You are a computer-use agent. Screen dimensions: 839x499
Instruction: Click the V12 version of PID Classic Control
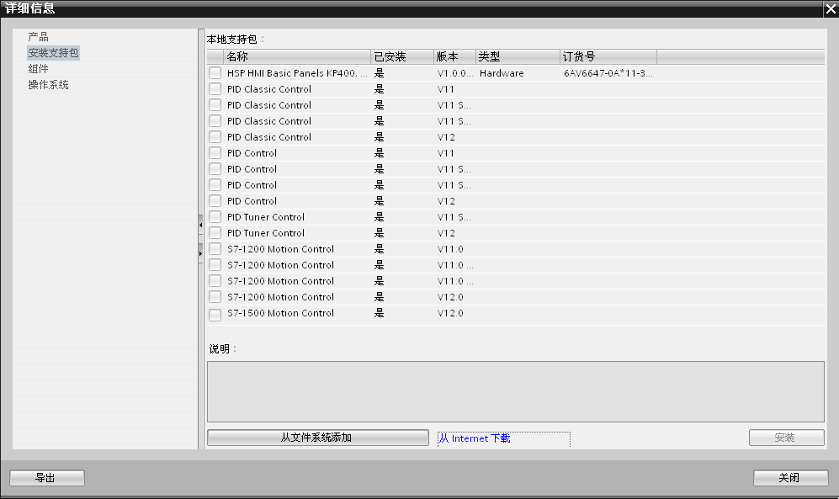(446, 137)
